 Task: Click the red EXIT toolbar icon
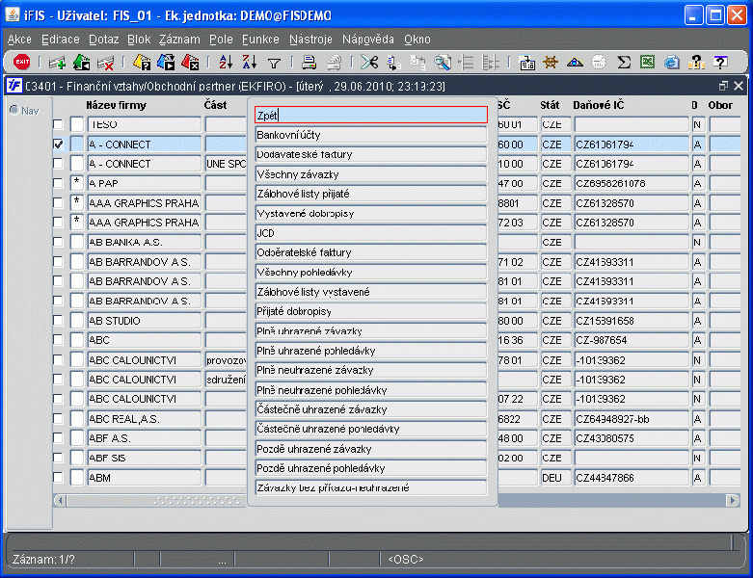21,62
